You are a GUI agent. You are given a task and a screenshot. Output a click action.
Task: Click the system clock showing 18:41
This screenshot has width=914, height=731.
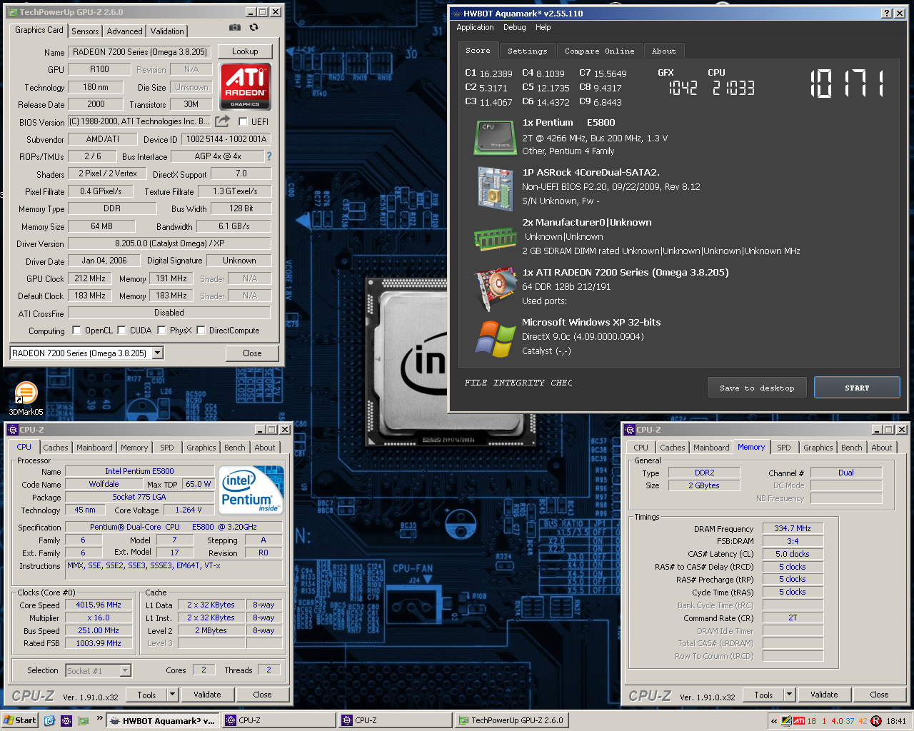pyautogui.click(x=895, y=721)
